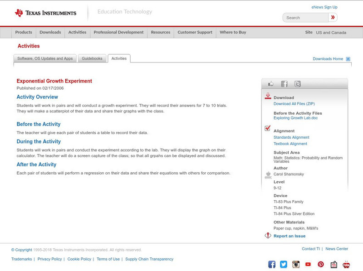363x271 pixels.
Task: Open the Professional Development menu
Action: tap(118, 32)
